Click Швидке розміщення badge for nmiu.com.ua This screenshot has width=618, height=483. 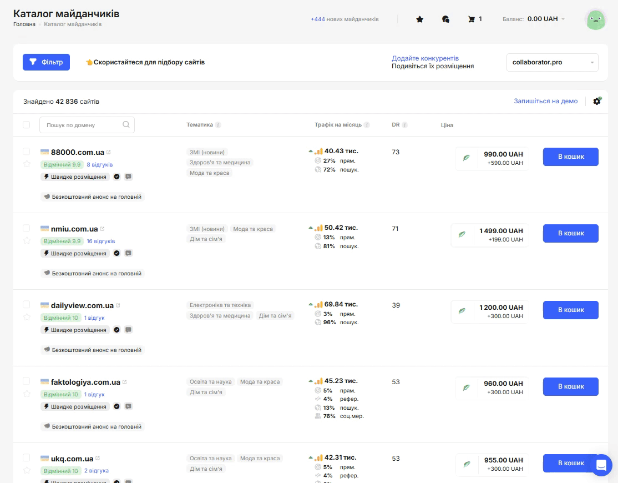74,253
